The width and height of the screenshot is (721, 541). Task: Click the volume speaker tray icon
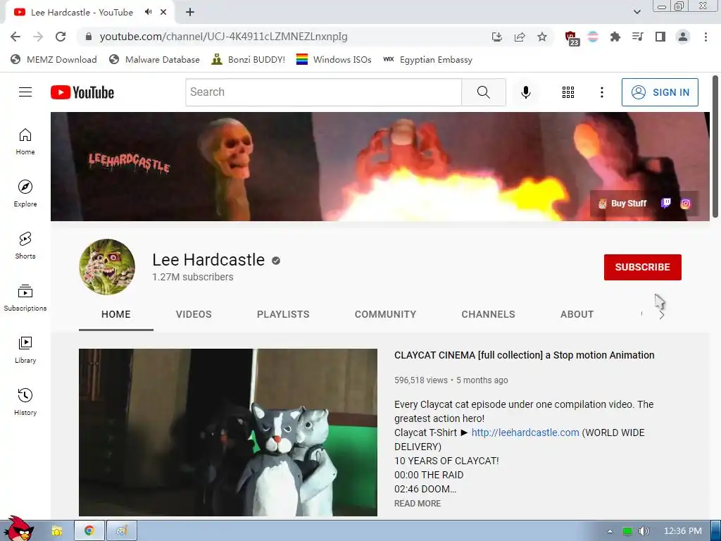[x=644, y=531]
